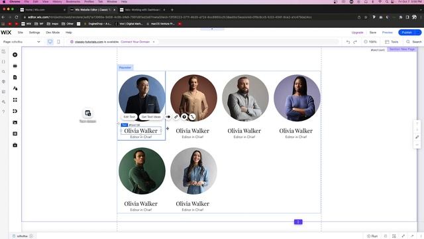Open Site Design icon in sidebar
424x239 pixels.
15,88
